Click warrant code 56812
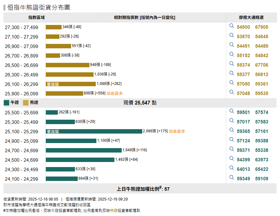This screenshot has width=280, height=216. 262,75
